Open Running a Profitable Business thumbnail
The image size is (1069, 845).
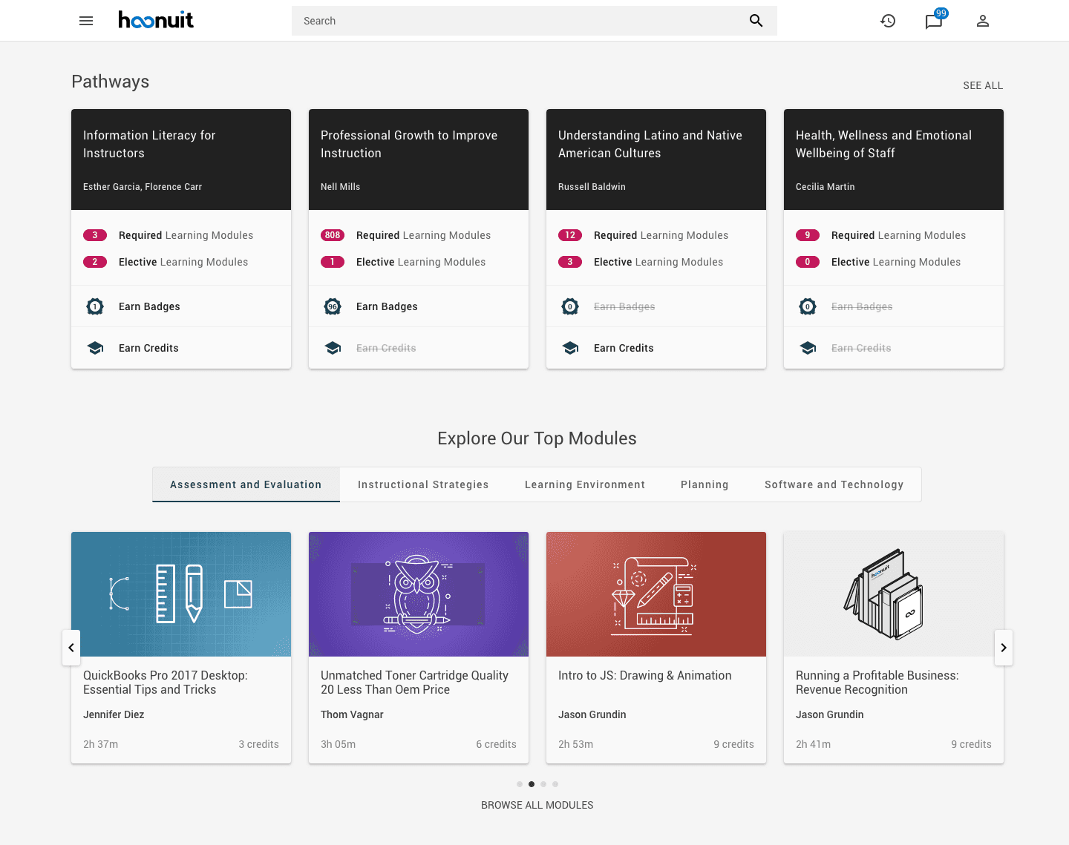[x=894, y=594]
